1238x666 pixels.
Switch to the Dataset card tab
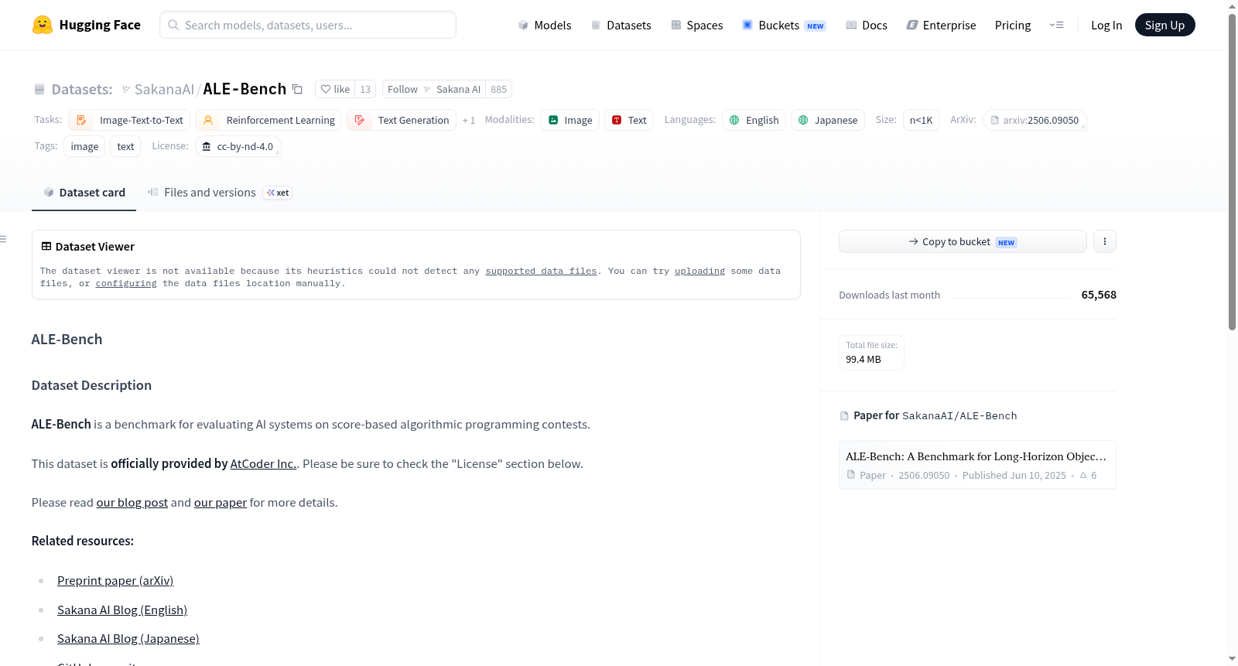pos(84,193)
